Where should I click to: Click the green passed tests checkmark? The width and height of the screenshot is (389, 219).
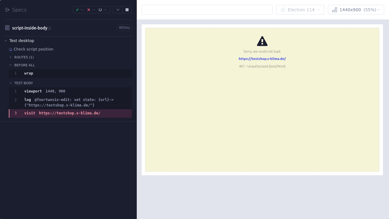pyautogui.click(x=77, y=10)
